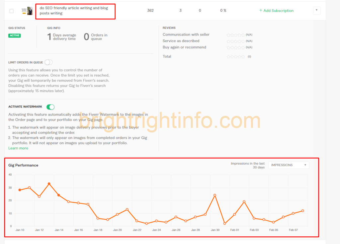Select the Jan 13 peak data point
The image size is (340, 244).
49,184
